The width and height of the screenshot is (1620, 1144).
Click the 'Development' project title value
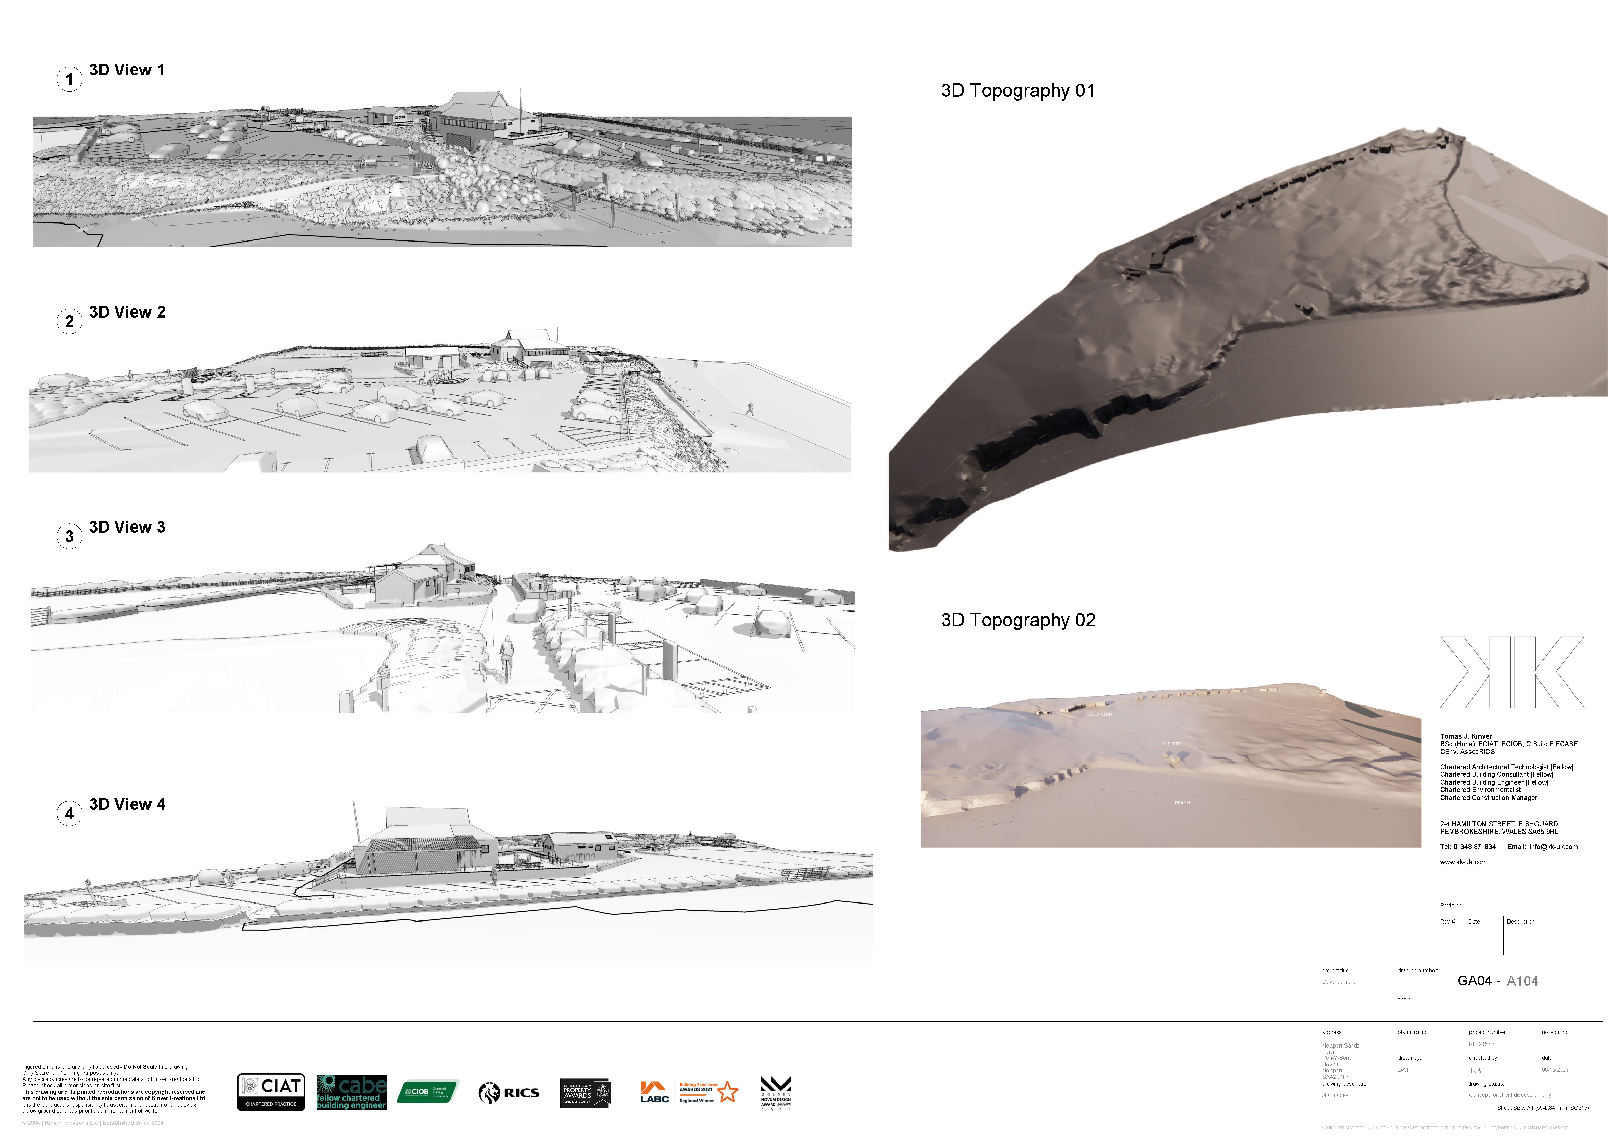point(1338,982)
